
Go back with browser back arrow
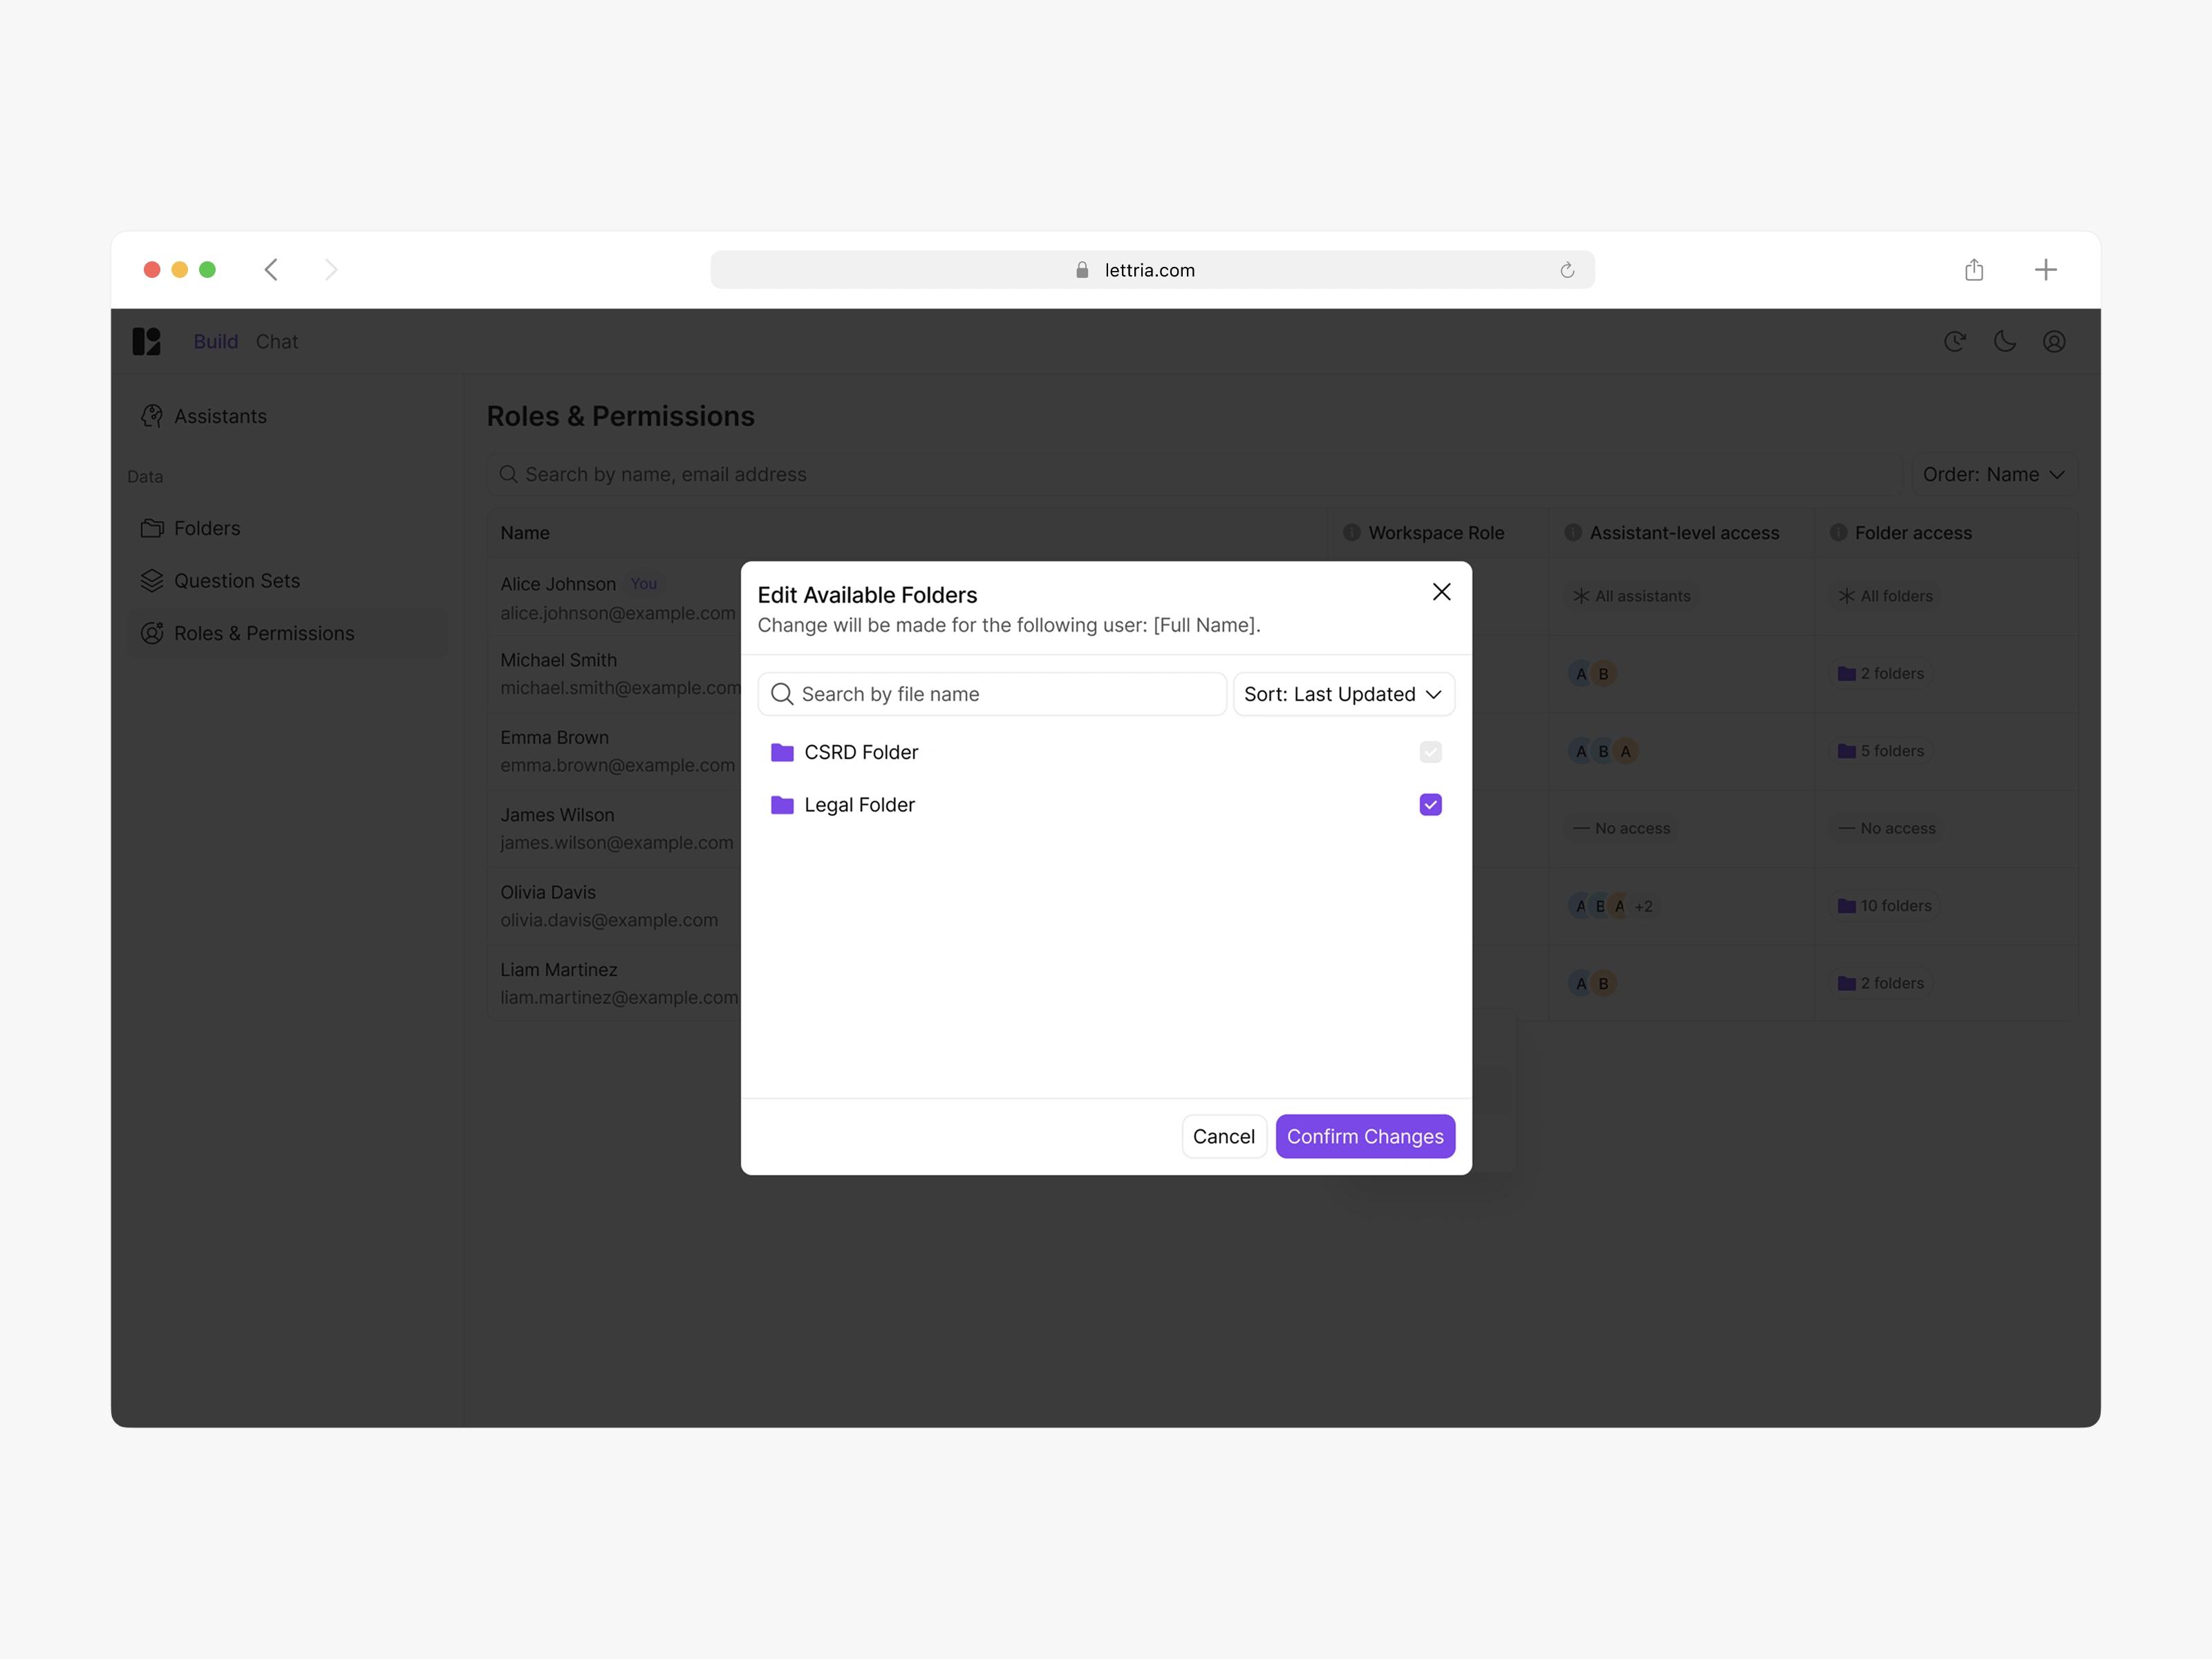(271, 270)
